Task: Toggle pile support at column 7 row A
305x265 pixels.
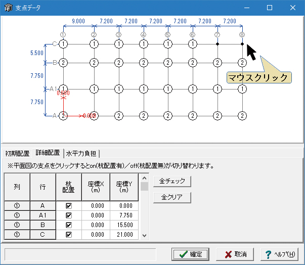Action: [x=217, y=116]
